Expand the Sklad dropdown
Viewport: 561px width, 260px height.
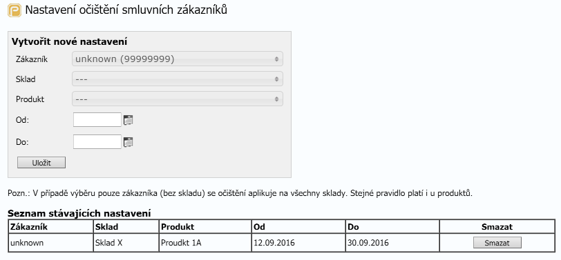pyautogui.click(x=178, y=79)
